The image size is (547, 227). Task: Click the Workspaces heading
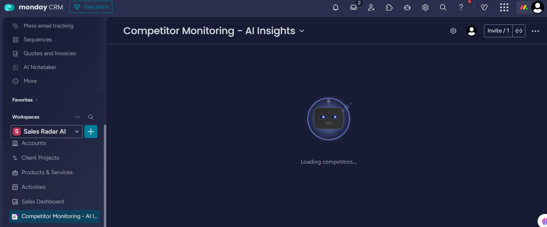tap(26, 117)
